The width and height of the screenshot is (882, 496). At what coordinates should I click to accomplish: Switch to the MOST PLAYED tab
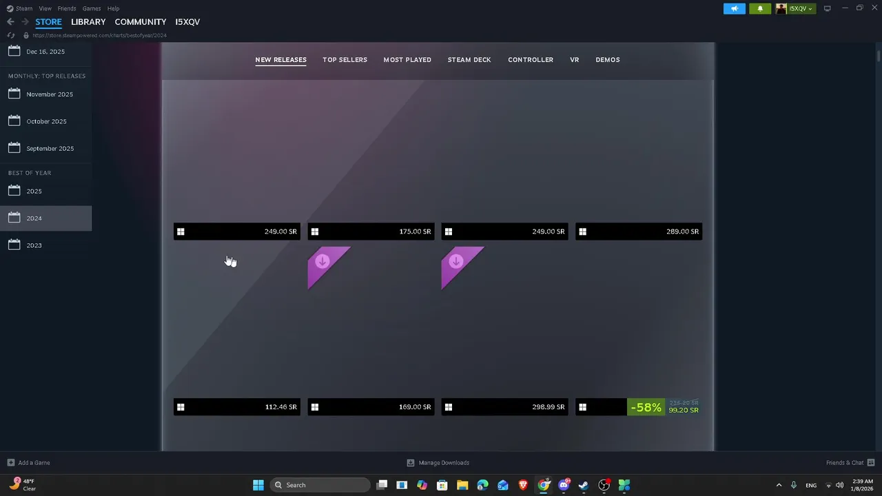pos(407,60)
